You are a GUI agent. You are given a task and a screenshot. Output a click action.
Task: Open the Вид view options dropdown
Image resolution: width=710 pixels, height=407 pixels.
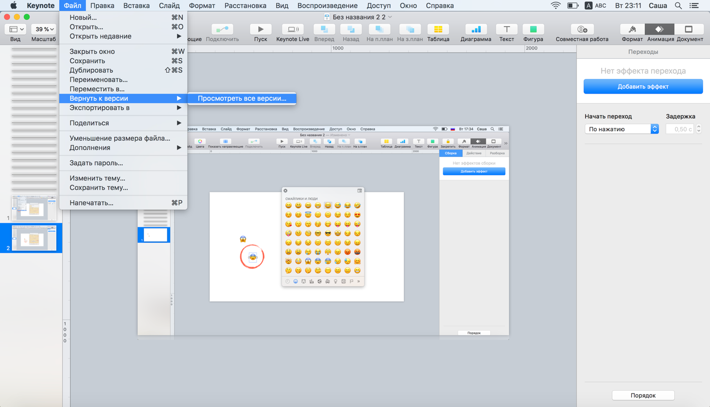click(x=16, y=29)
